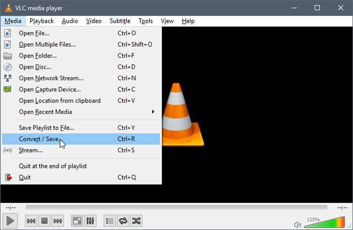Toggle Quit at the end of playlist
The image size is (353, 230).
point(81,166)
